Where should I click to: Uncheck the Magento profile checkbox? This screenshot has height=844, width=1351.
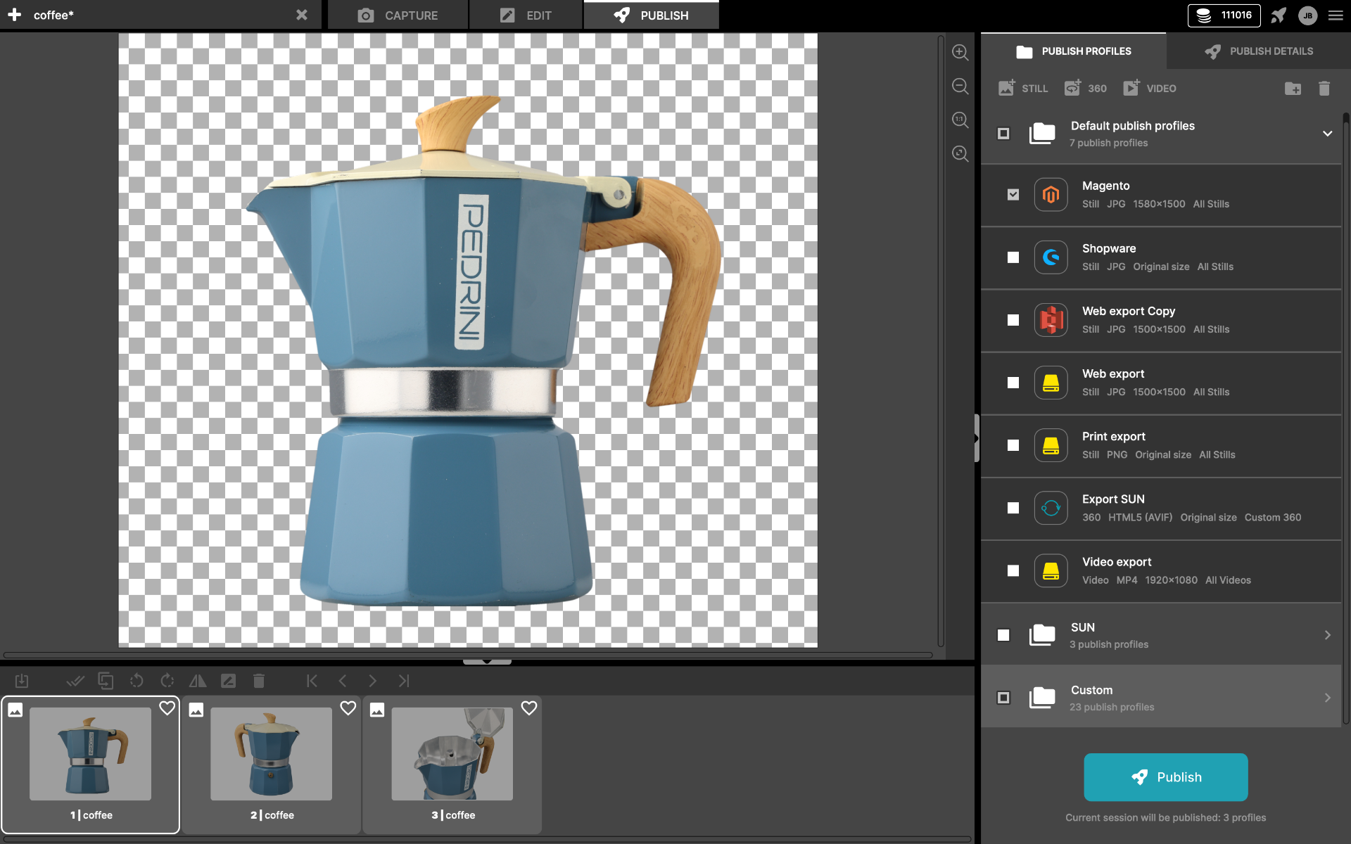pyautogui.click(x=1013, y=195)
